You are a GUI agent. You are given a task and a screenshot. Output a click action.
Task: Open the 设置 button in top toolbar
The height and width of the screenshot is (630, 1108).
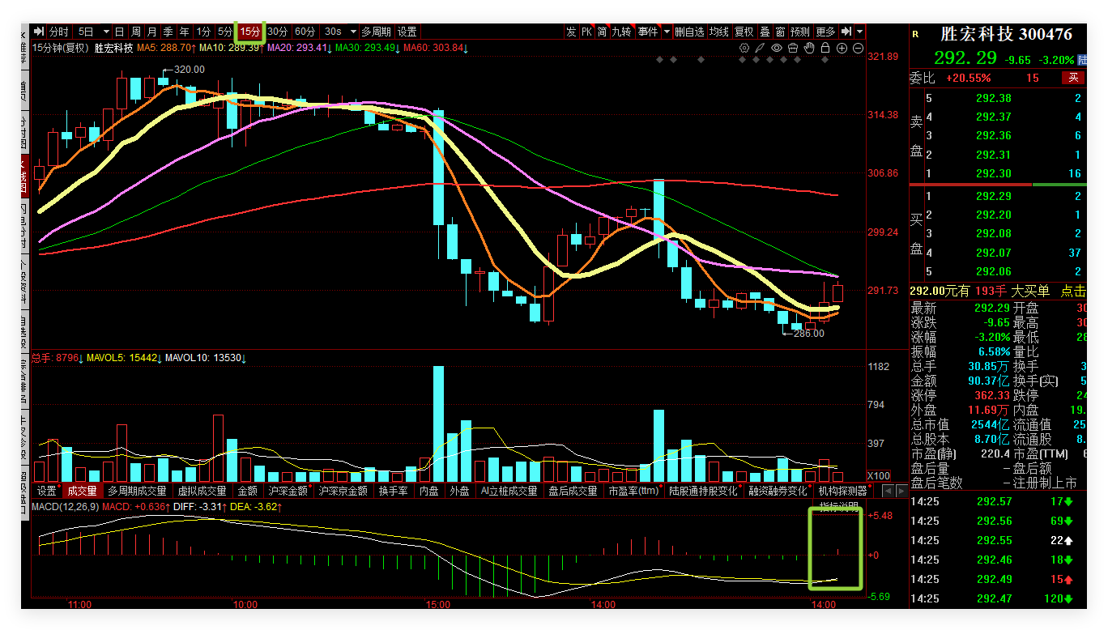tap(407, 32)
